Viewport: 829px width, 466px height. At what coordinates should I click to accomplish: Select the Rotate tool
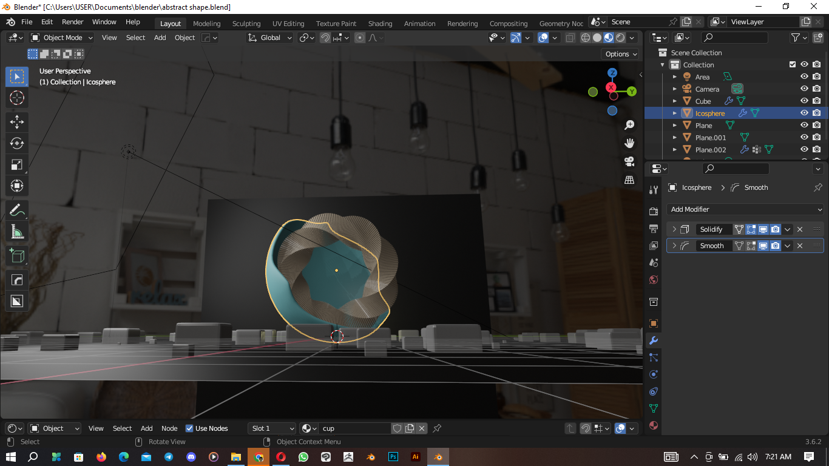click(17, 143)
